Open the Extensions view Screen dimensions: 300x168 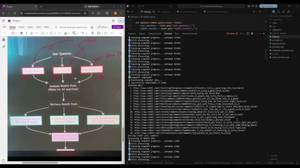click(x=289, y=11)
